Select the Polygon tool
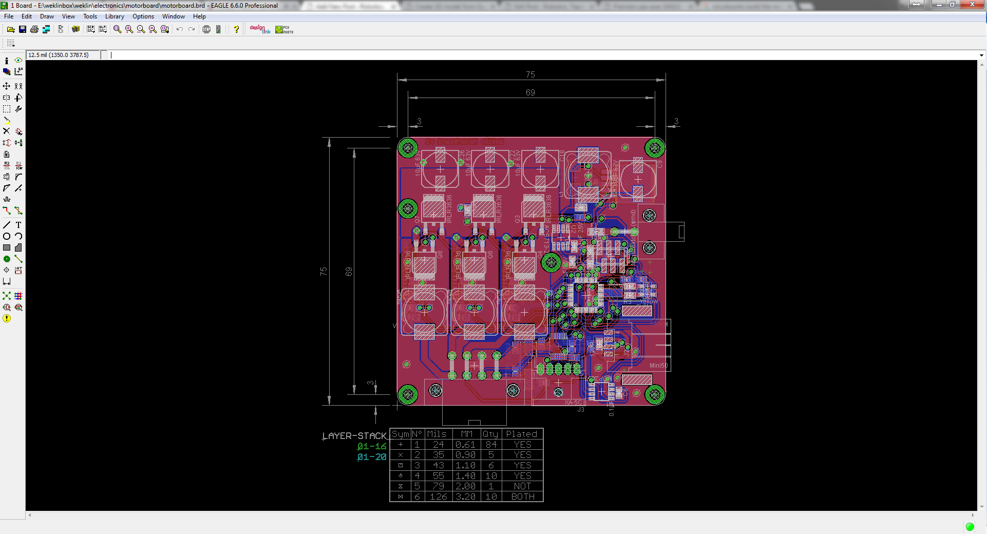Viewport: 987px width, 534px height. [x=18, y=247]
